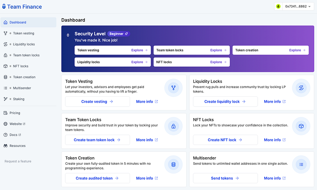Image resolution: width=317 pixels, height=190 pixels.
Task: Click the Docs question mark icon
Action: pos(6,135)
